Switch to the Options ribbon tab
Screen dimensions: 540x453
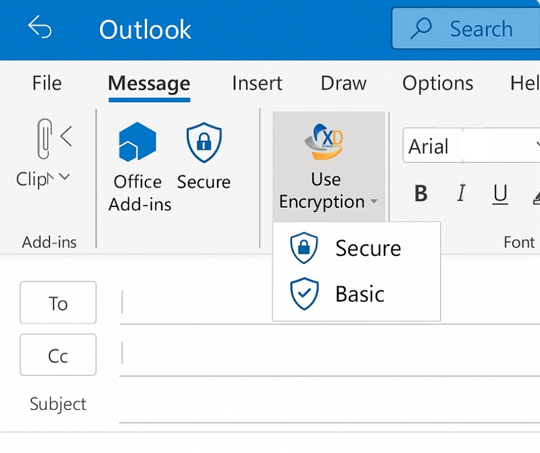click(x=438, y=83)
